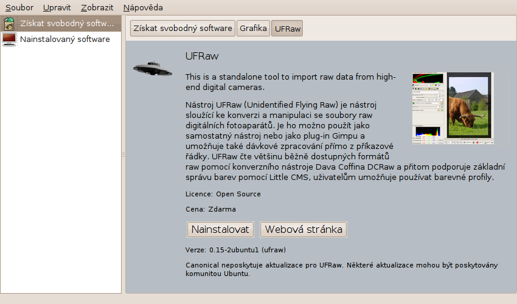Click the Nainstalovat button
The width and height of the screenshot is (517, 304).
pyautogui.click(x=220, y=229)
